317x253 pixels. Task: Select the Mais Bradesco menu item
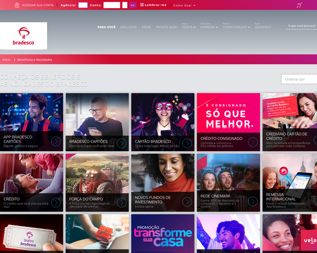click(263, 26)
